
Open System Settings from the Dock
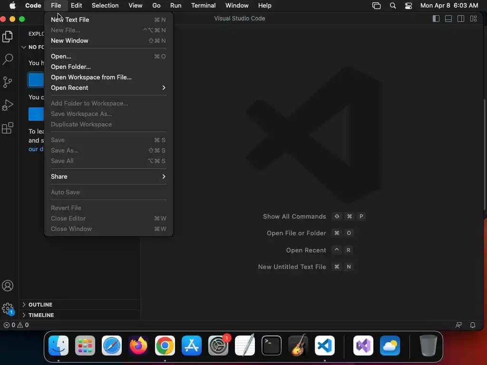point(218,346)
